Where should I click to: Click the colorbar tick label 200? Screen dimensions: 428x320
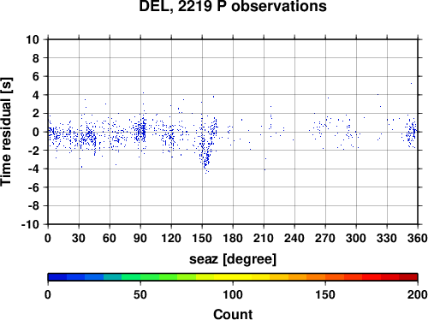(x=418, y=294)
